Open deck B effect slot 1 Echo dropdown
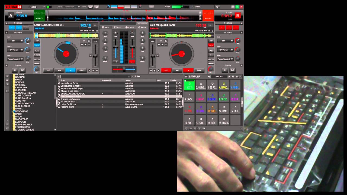This screenshot has height=195, width=347. tap(225, 41)
